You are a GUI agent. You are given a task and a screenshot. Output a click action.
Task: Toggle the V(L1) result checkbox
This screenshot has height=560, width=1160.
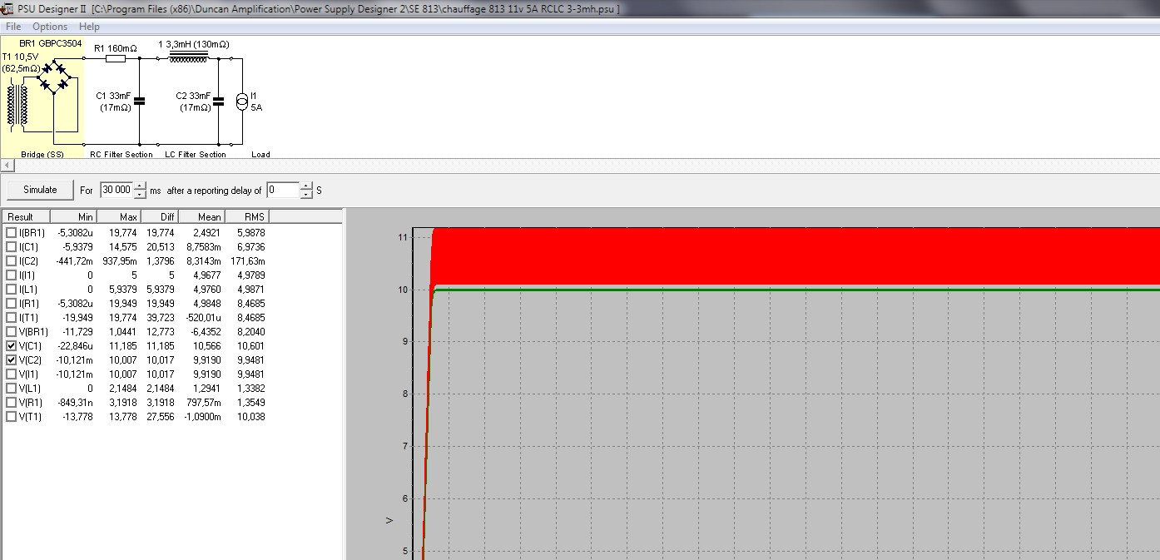tap(11, 389)
